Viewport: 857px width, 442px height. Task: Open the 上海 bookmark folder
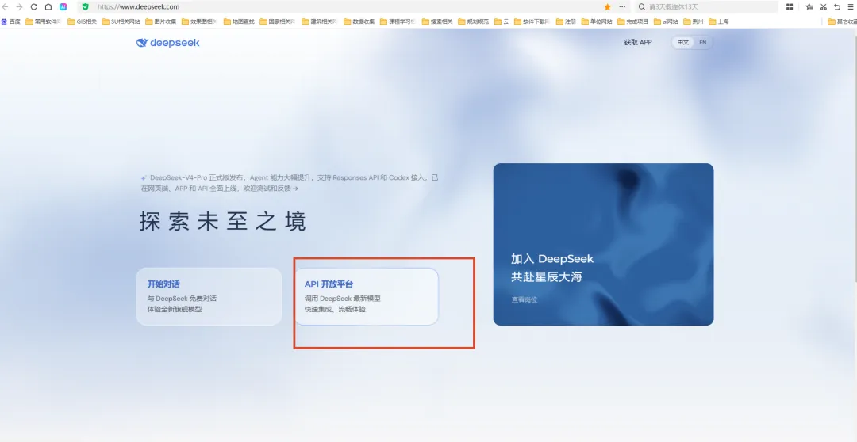pos(719,22)
